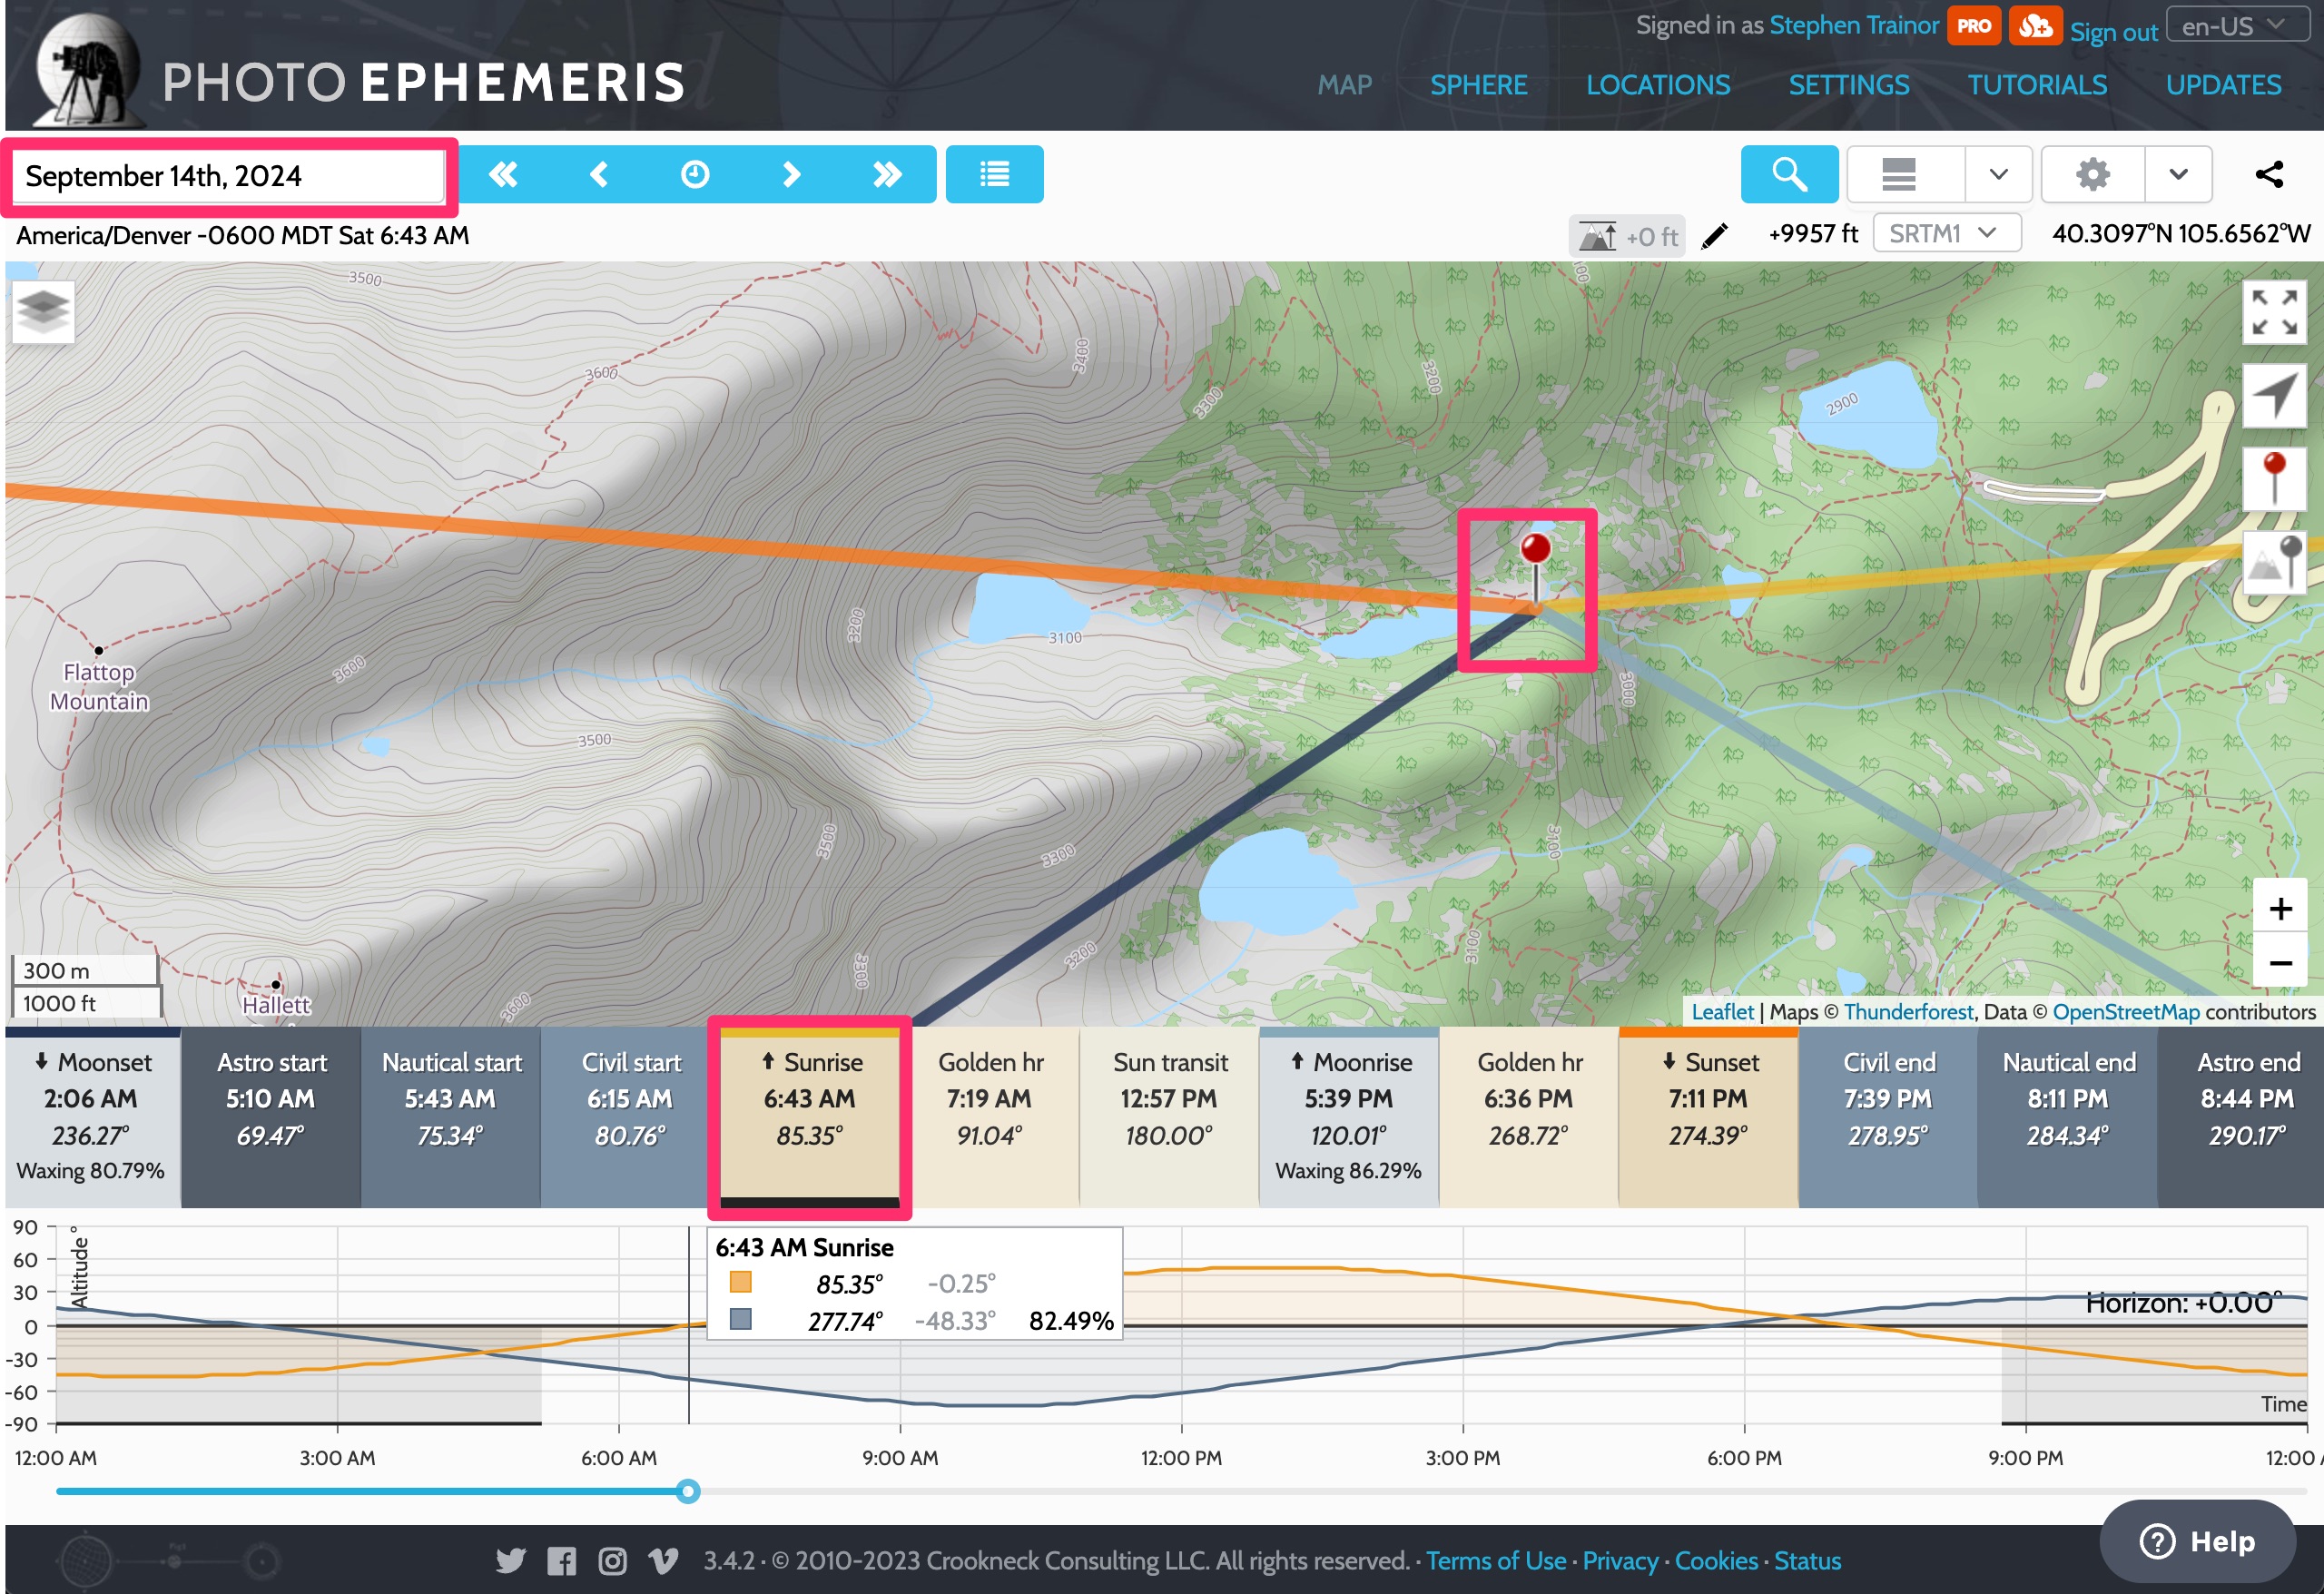The height and width of the screenshot is (1594, 2324).
Task: Open map layers selector
Action: [x=43, y=311]
